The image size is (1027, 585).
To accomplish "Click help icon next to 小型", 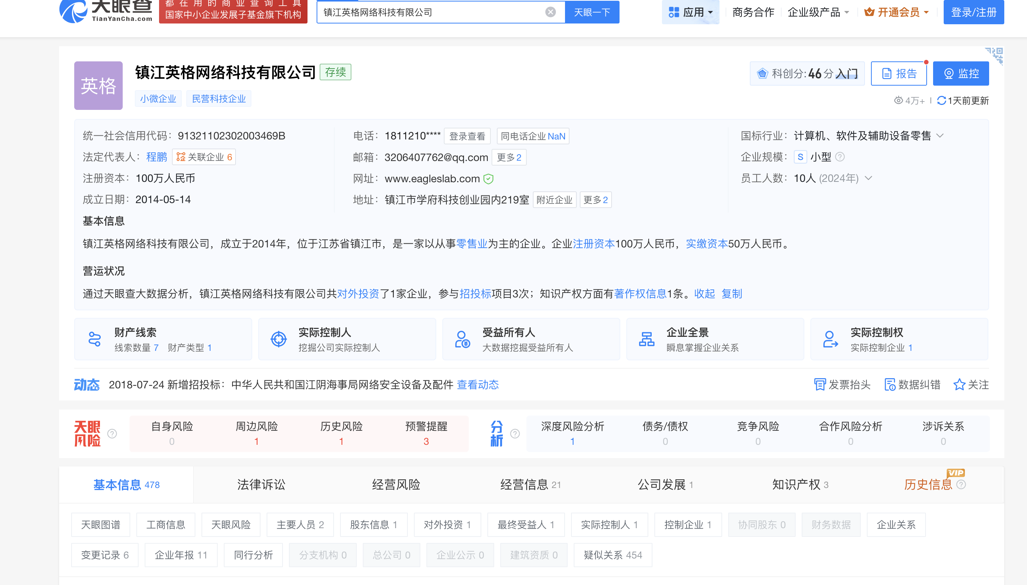I will [x=840, y=157].
